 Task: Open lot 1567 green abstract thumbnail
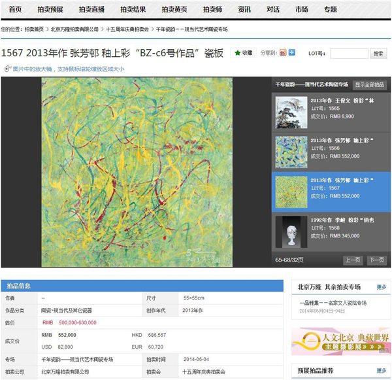coord(291,192)
